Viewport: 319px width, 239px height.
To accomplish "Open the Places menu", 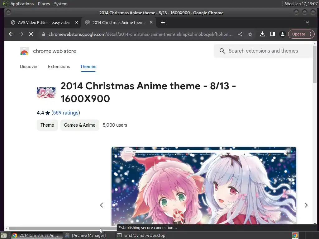I will pyautogui.click(x=44, y=4).
